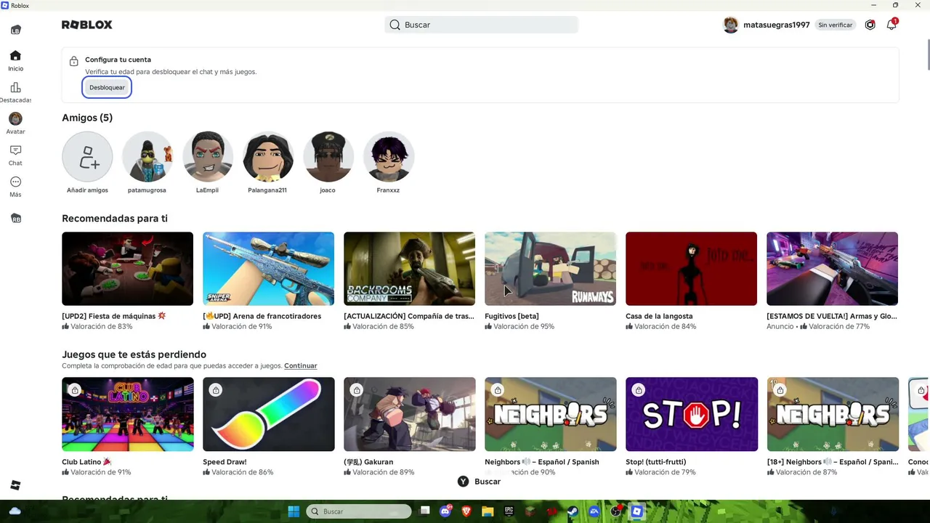Image resolution: width=930 pixels, height=523 pixels.
Task: Open the EA app from taskbar
Action: click(x=594, y=511)
